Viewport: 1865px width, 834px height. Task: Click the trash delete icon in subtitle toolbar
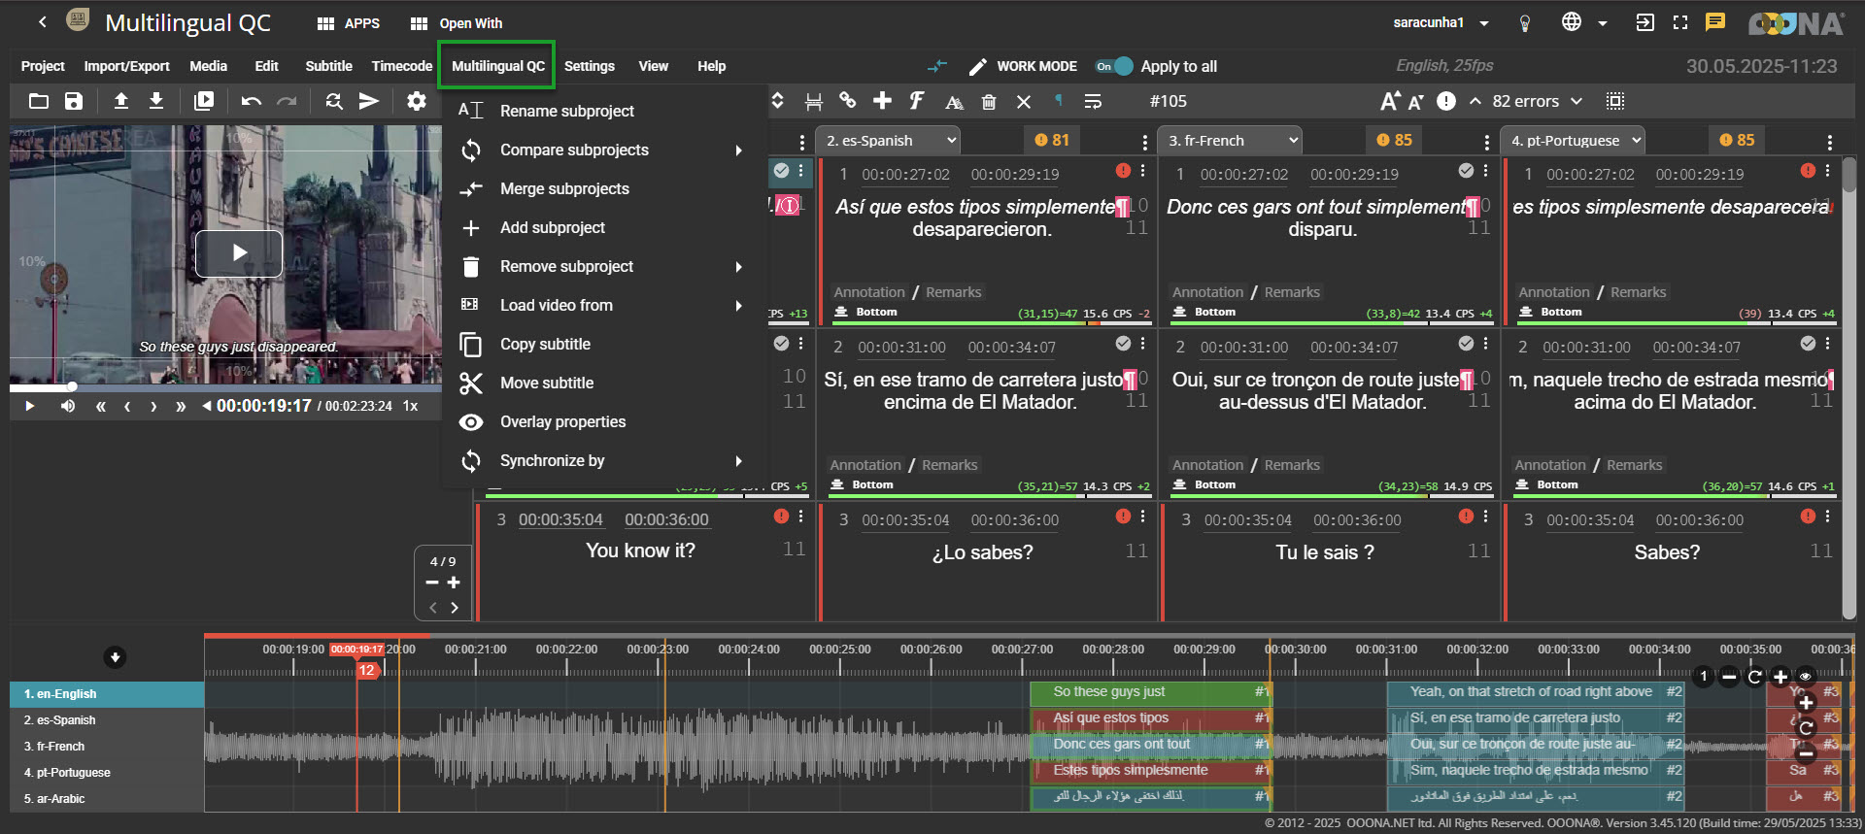(x=989, y=101)
